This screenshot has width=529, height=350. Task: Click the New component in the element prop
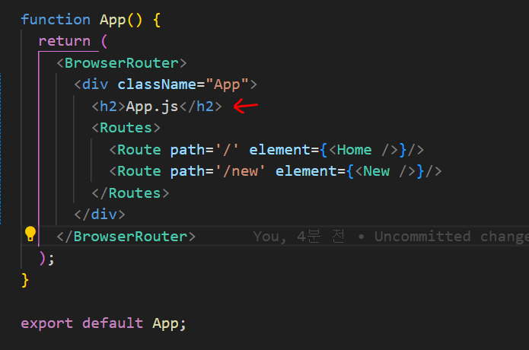click(x=376, y=171)
